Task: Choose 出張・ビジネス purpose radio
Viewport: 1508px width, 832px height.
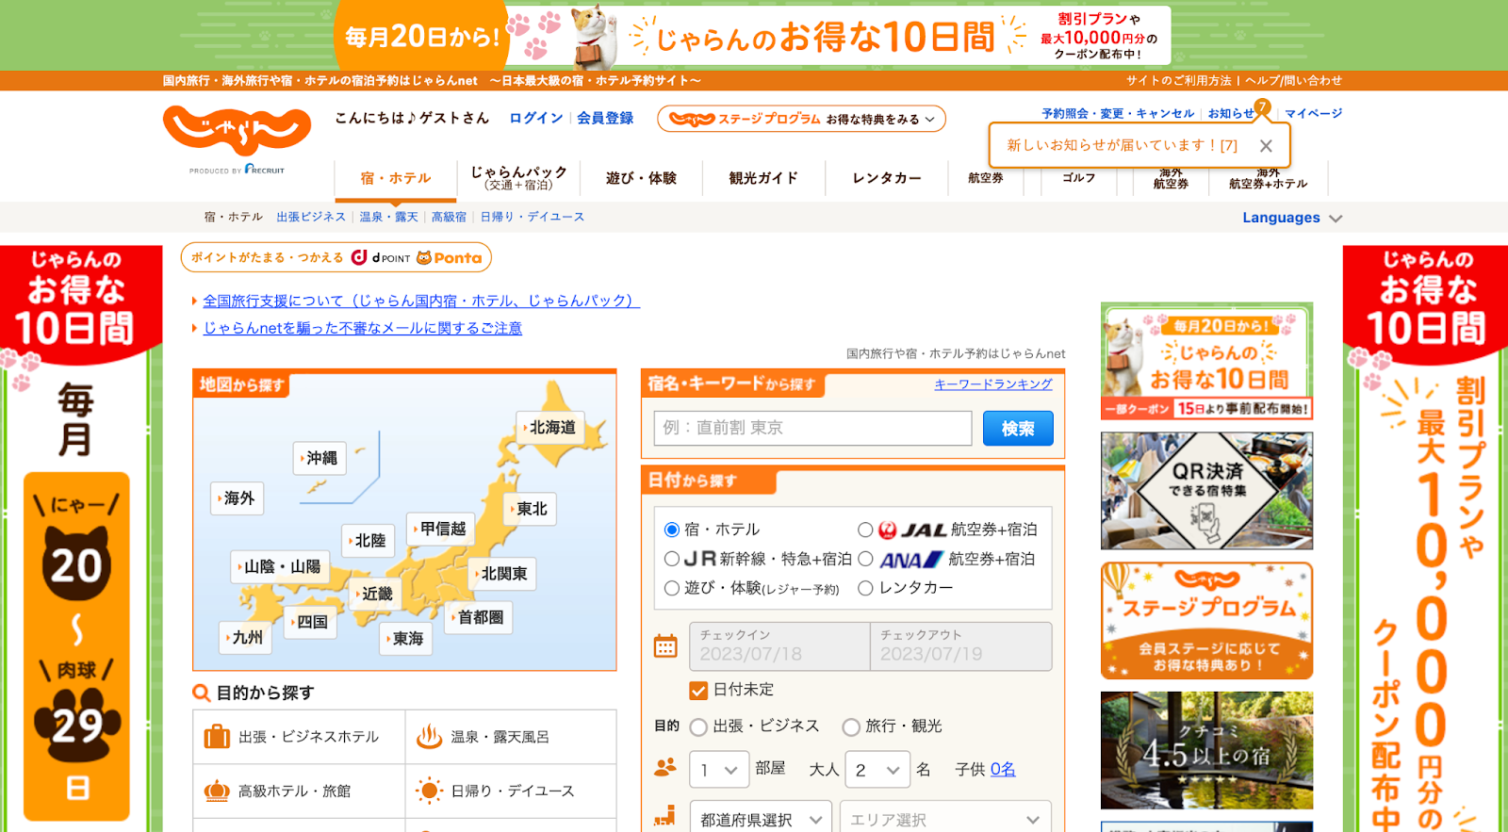Action: (698, 726)
